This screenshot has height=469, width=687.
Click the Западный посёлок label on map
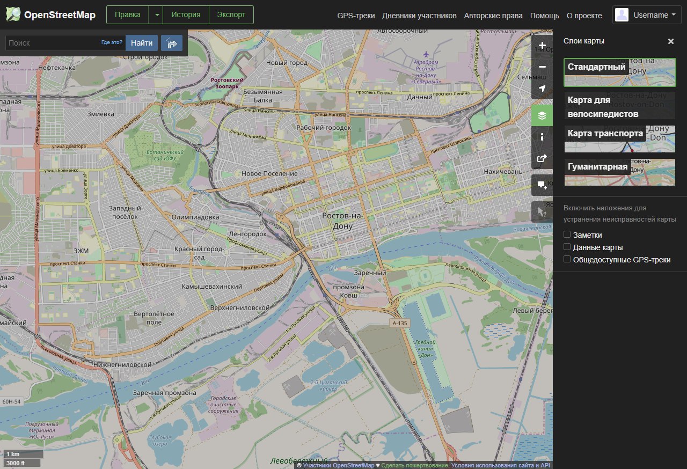[x=125, y=212]
